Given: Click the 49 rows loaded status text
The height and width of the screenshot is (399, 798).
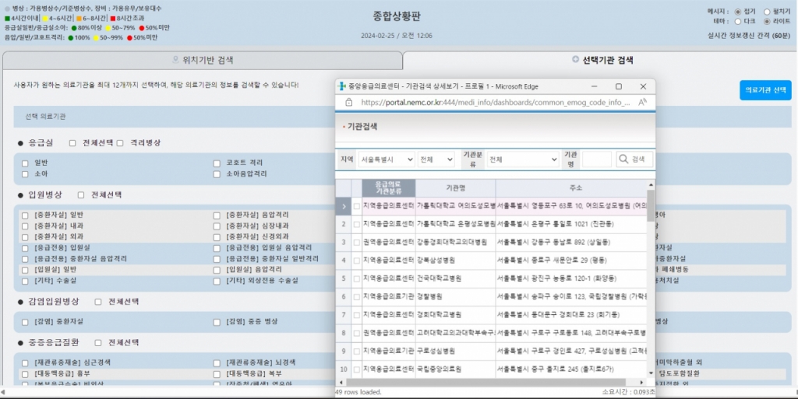Looking at the screenshot, I should [x=358, y=392].
